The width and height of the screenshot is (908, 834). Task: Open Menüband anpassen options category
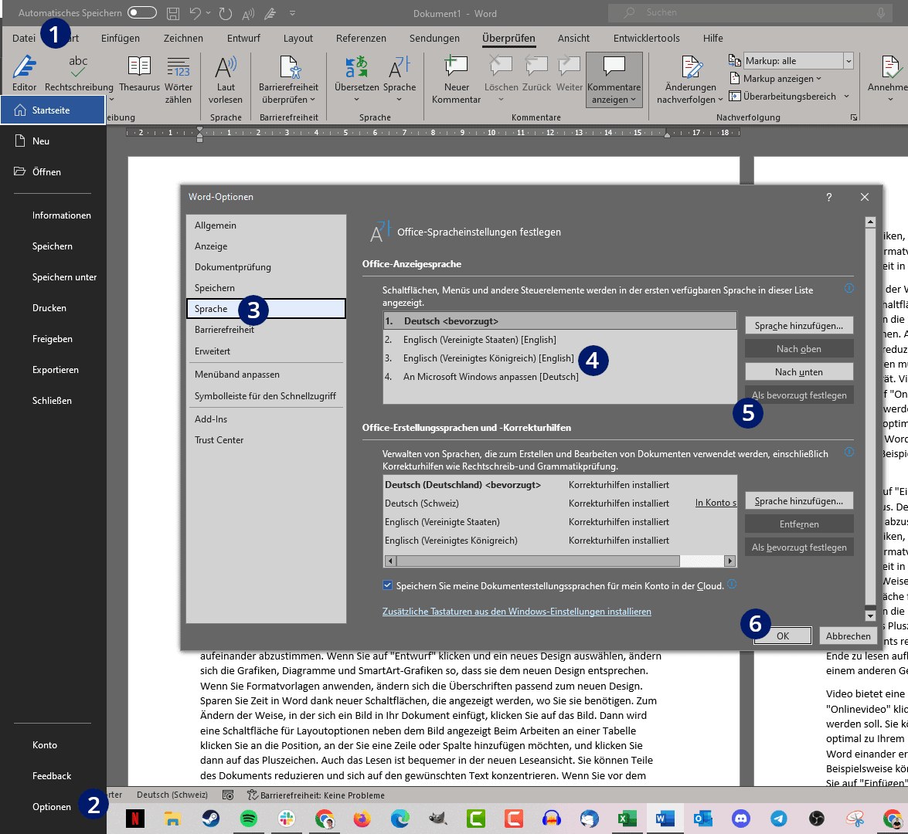[x=266, y=375]
